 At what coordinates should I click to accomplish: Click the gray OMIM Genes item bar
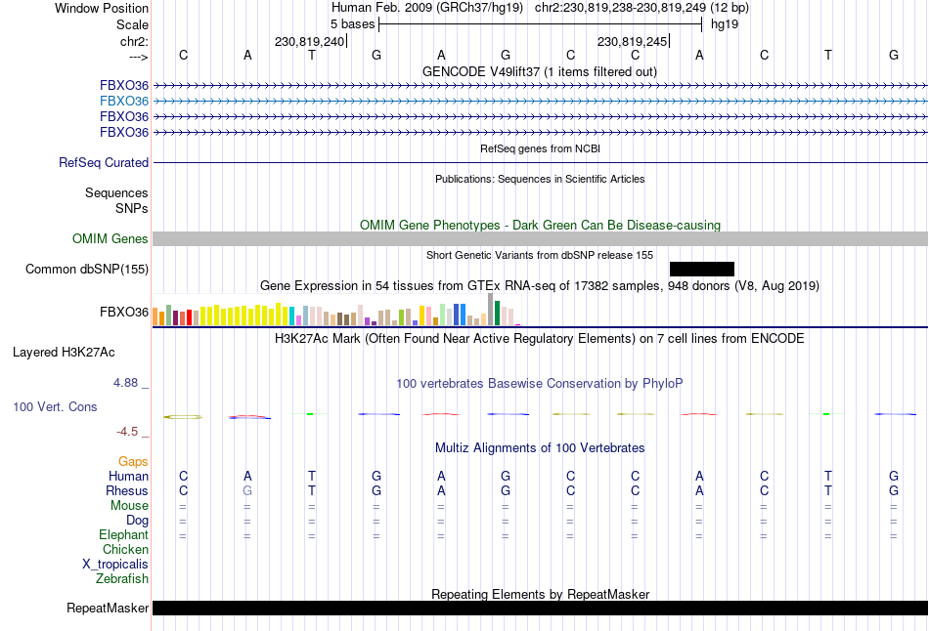(540, 239)
